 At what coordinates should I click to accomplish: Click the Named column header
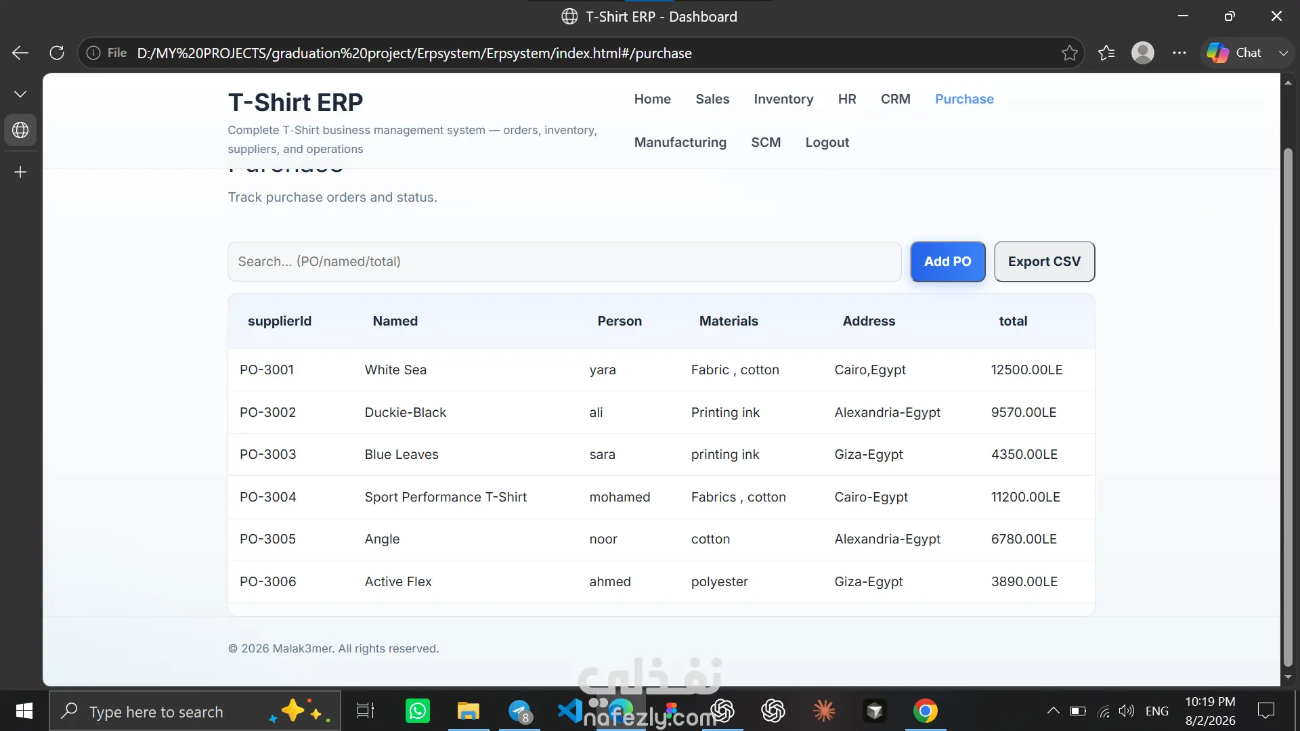[395, 321]
